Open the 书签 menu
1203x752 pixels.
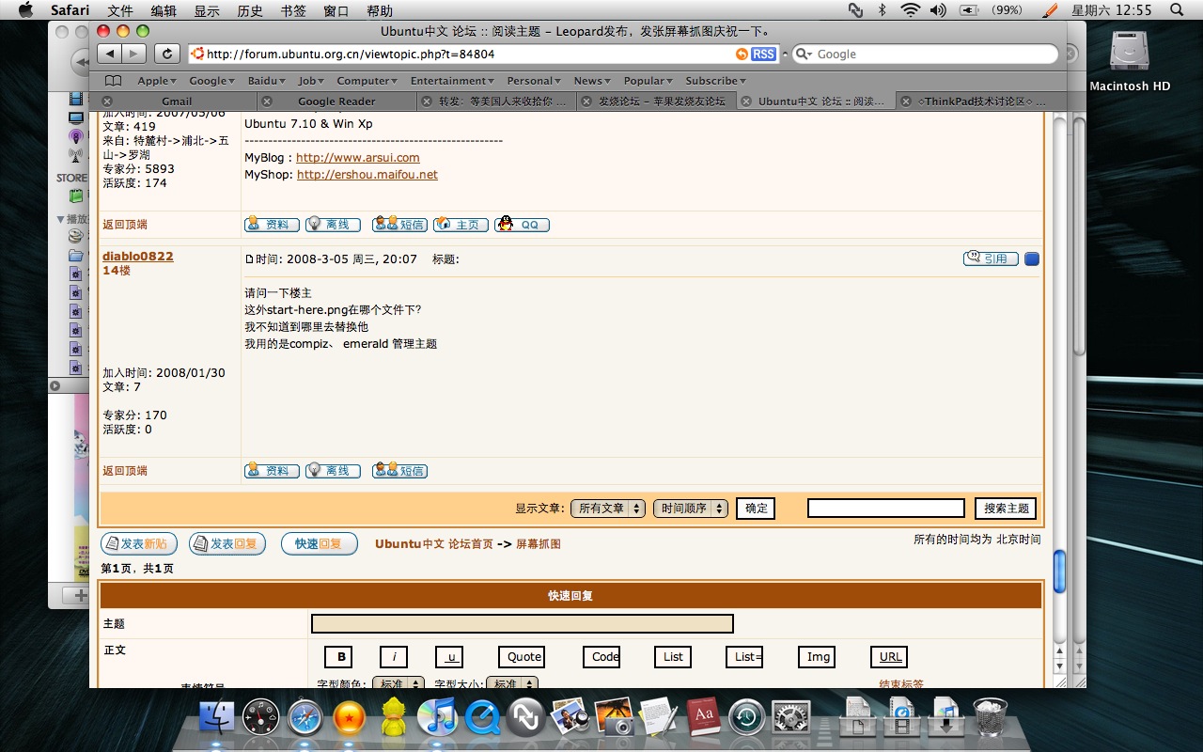click(293, 9)
